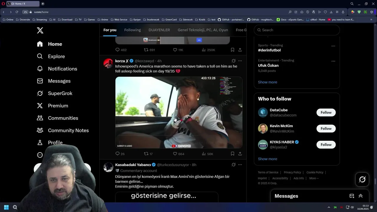The width and height of the screenshot is (377, 212).
Task: Open Community Notes in sidebar
Action: point(63,130)
